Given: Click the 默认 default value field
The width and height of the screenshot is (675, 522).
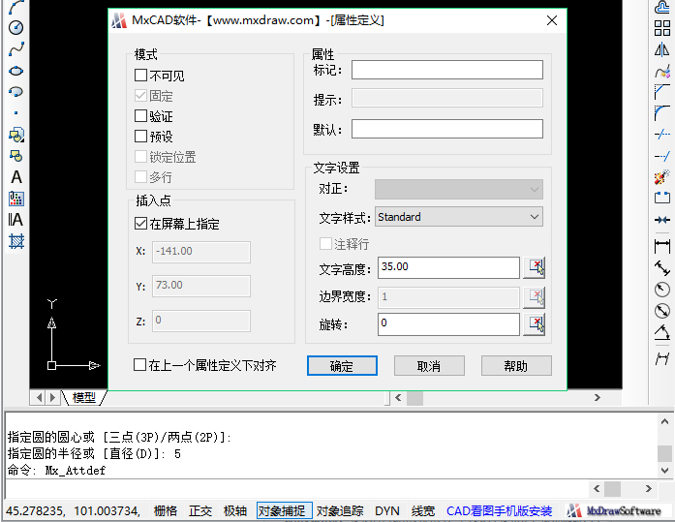Looking at the screenshot, I should coord(447,129).
